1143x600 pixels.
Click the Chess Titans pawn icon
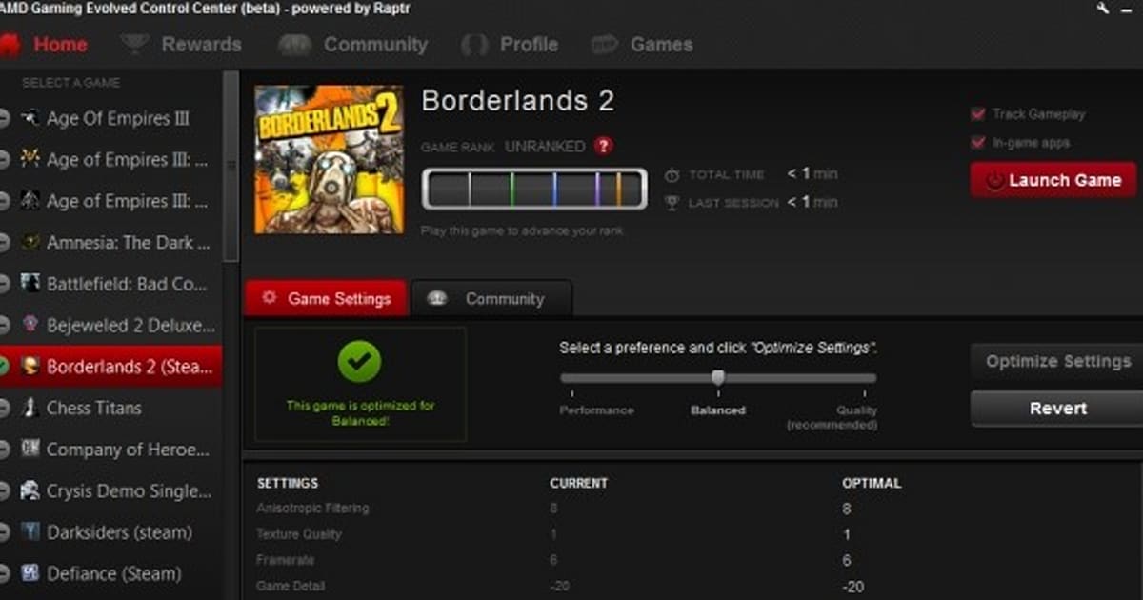tap(30, 408)
